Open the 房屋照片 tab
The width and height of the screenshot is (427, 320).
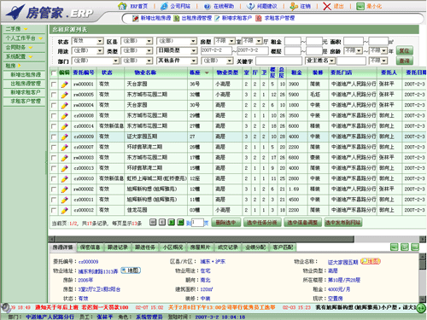click(x=200, y=247)
